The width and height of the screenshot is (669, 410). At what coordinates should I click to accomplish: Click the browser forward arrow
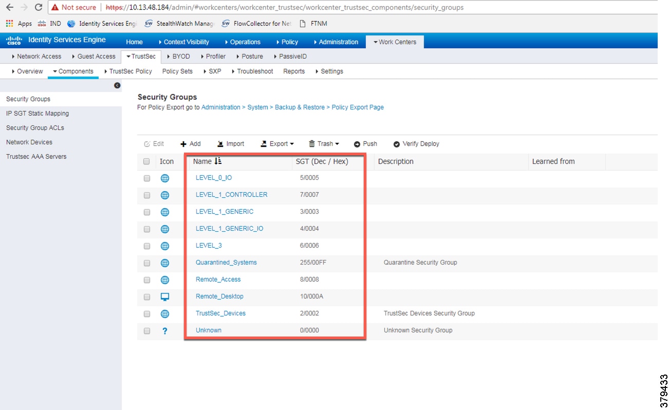[24, 7]
